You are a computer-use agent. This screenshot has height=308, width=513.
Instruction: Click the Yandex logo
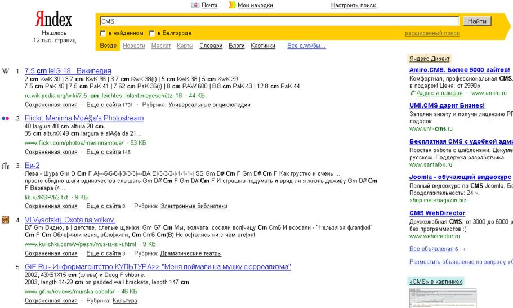[54, 21]
